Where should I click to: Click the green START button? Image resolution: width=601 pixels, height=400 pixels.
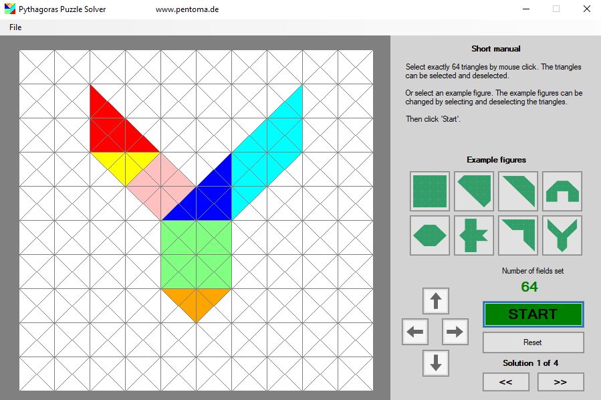click(533, 314)
